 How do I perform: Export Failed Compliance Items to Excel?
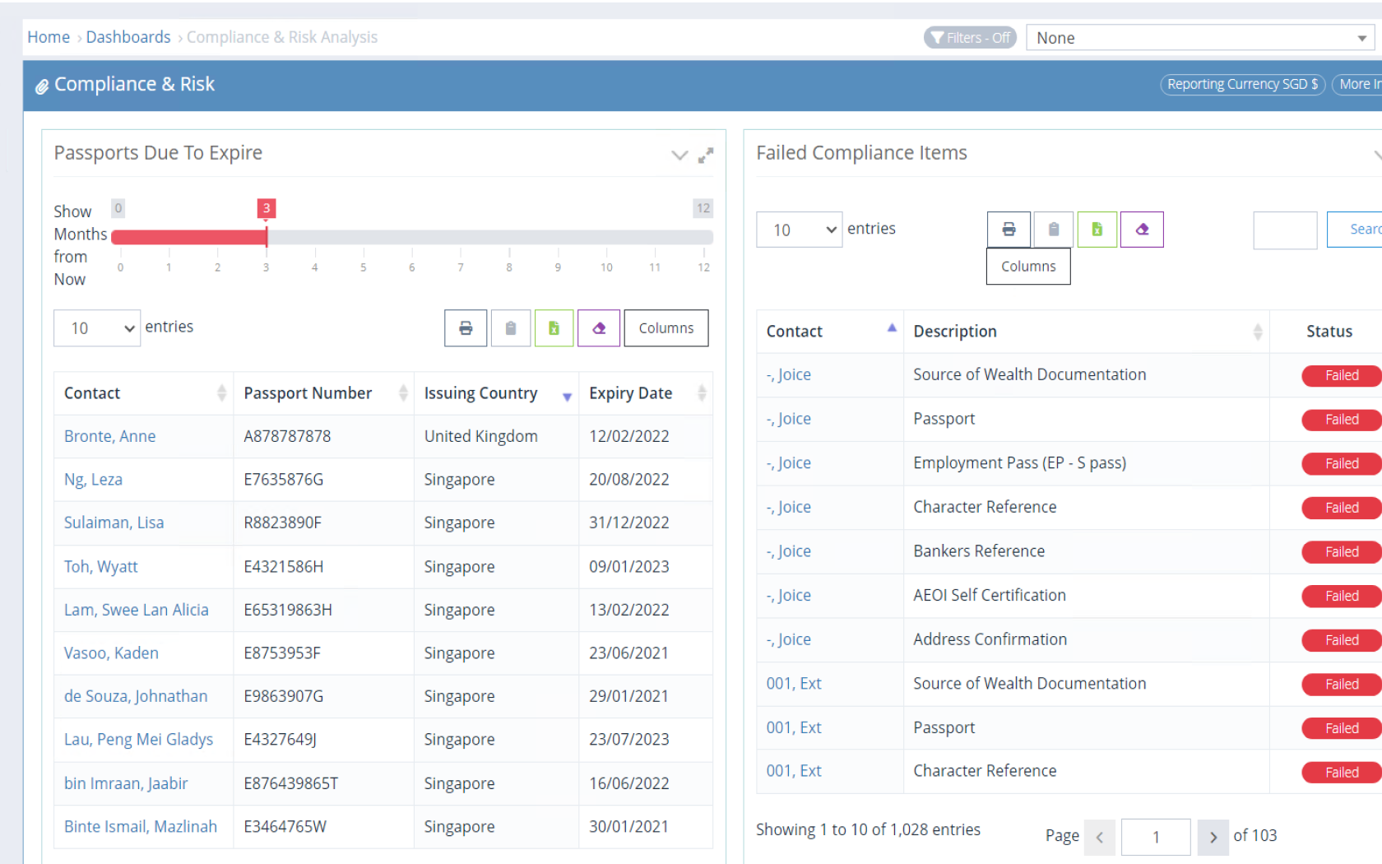coord(1097,230)
